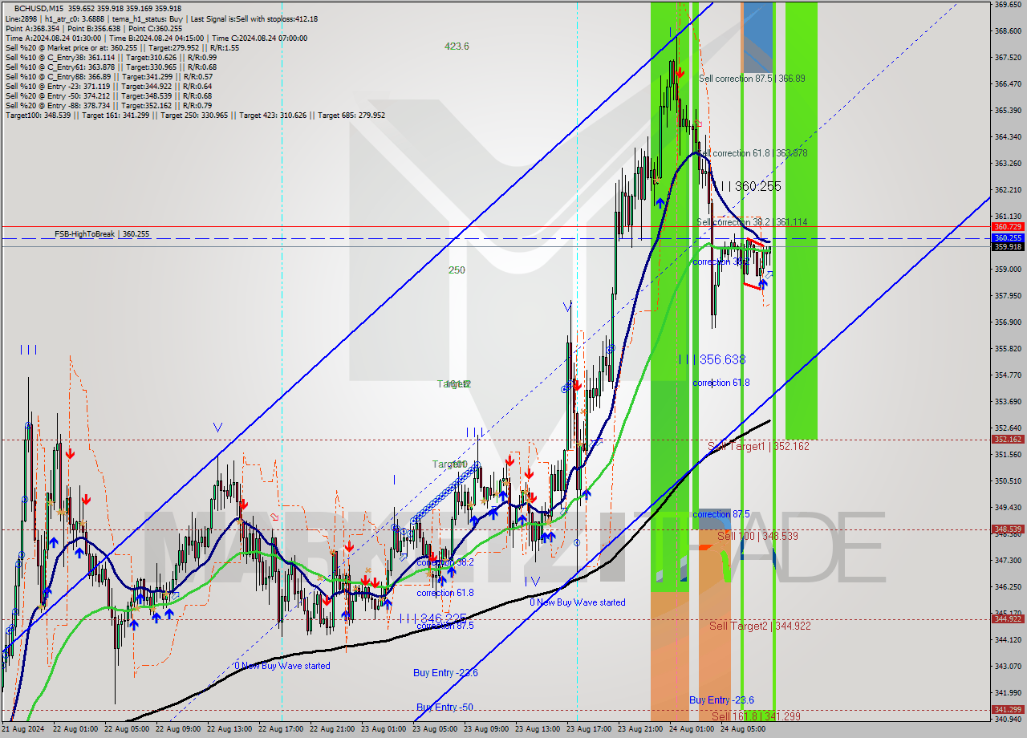
Task: Click the blue 360.255 price tag on the price axis
Action: [1008, 238]
